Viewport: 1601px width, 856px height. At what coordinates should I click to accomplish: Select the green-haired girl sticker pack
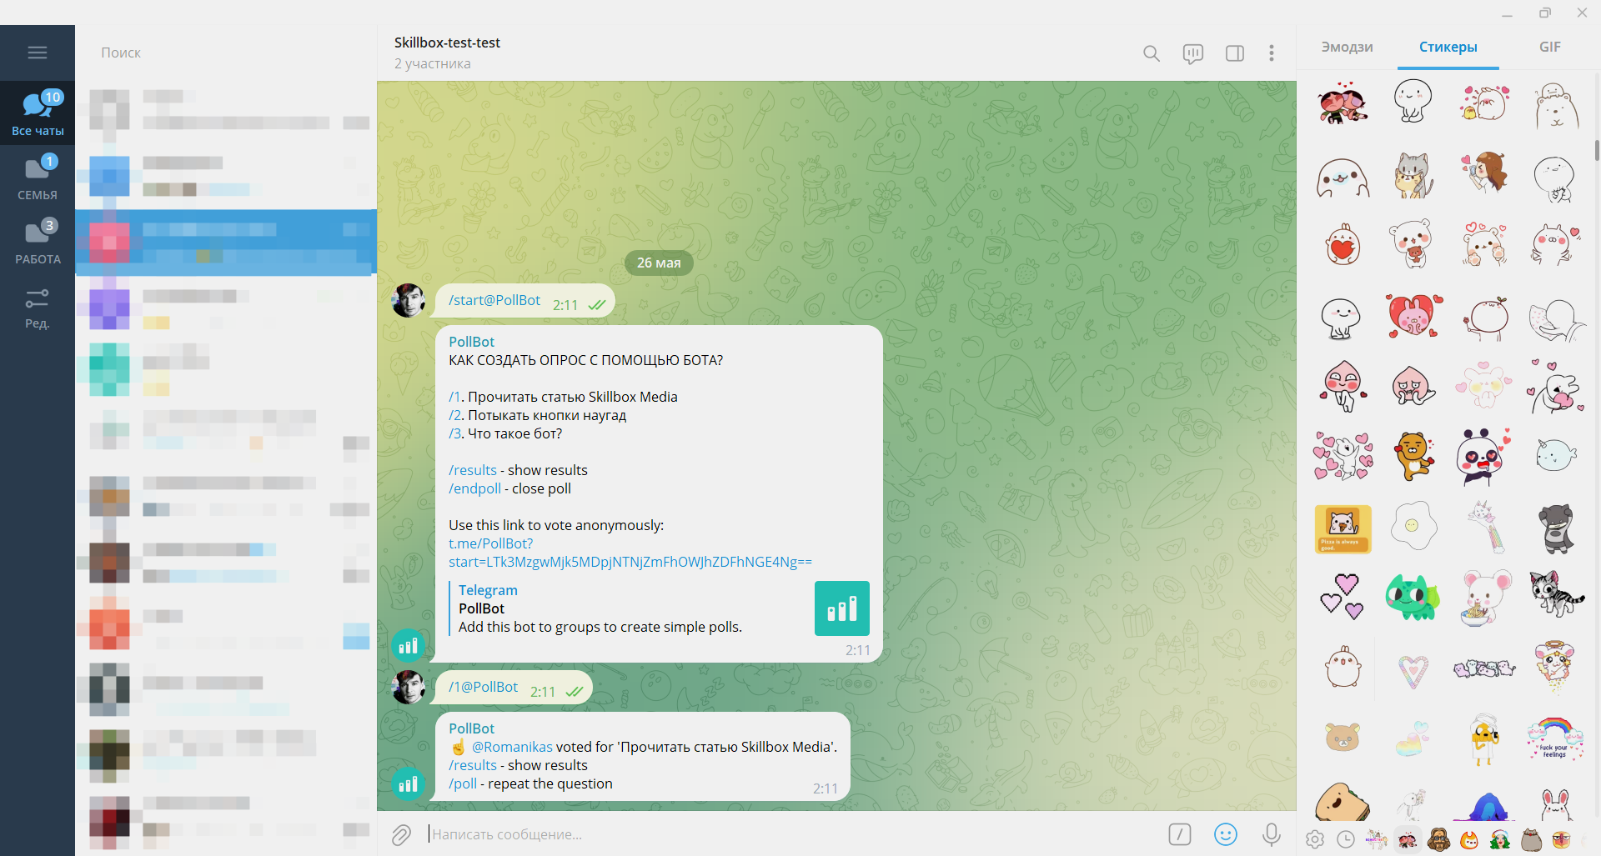click(1500, 839)
